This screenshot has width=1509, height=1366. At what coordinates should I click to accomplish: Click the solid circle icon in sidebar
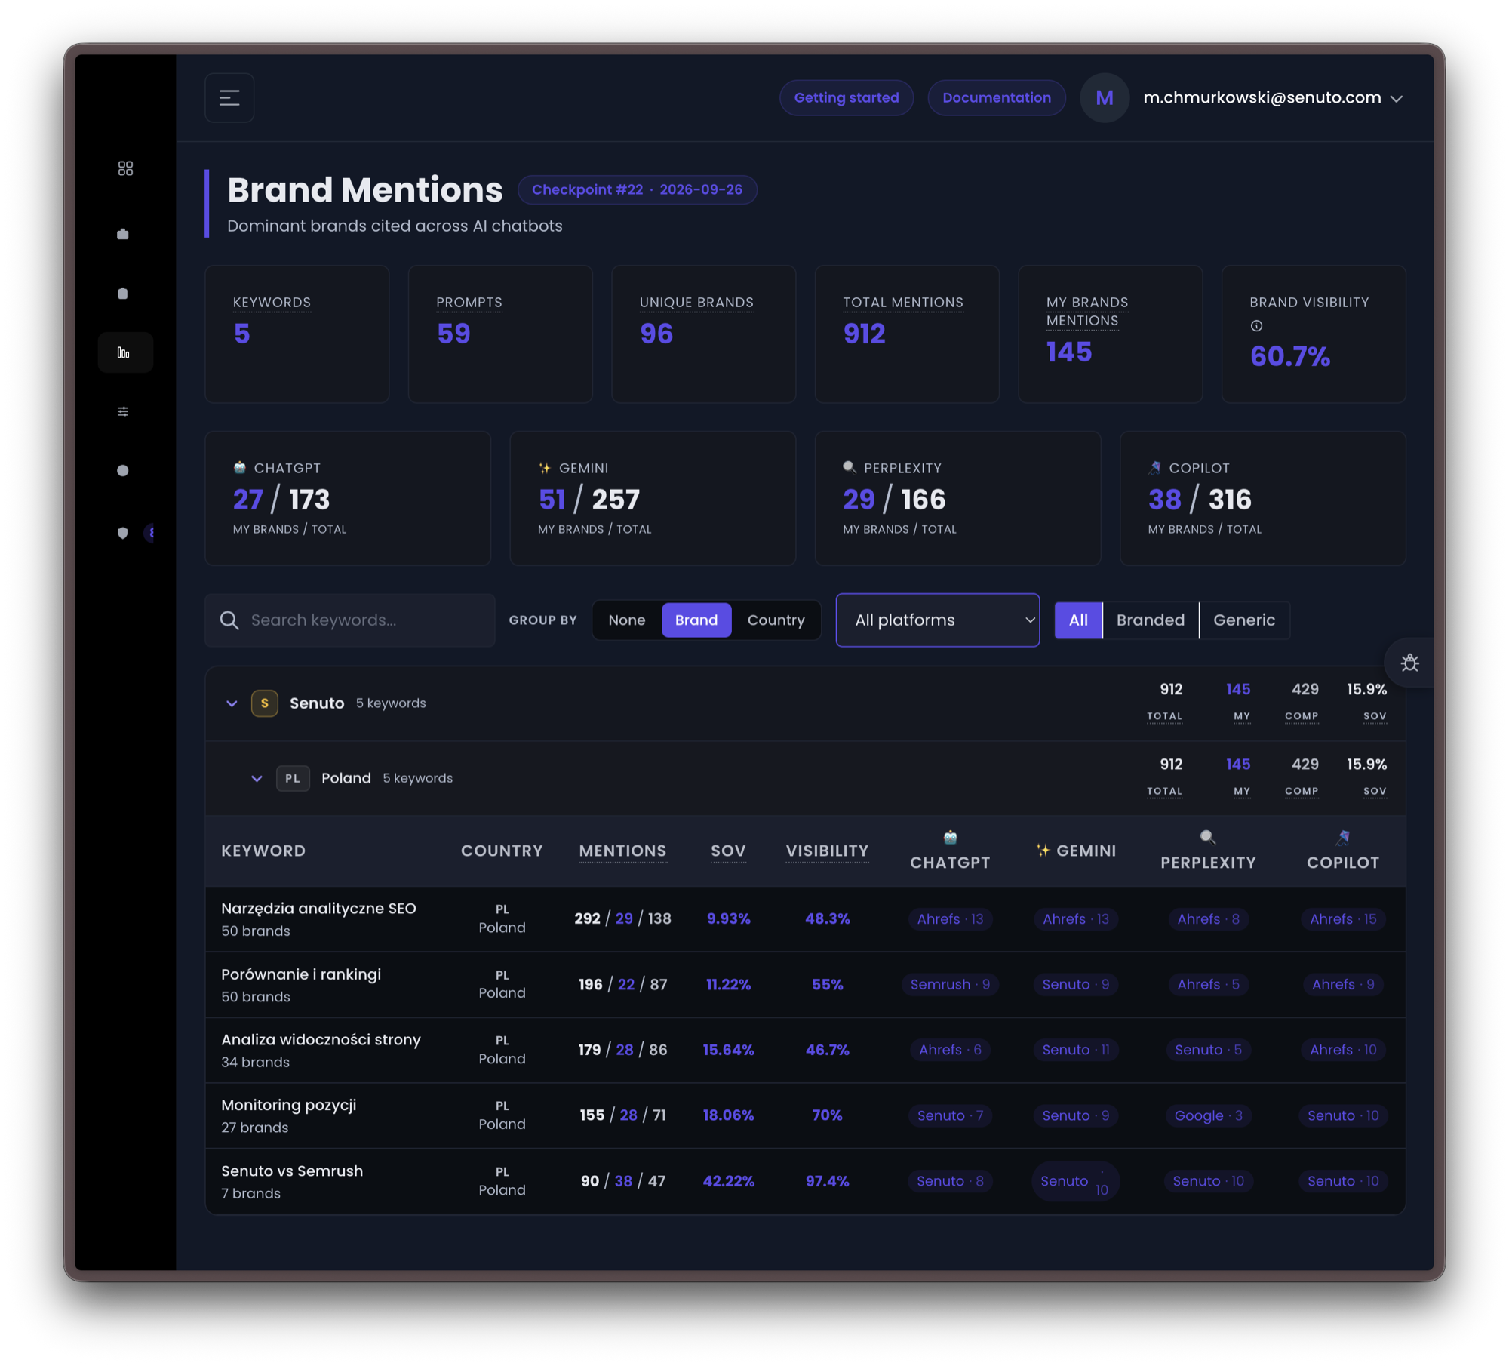click(123, 470)
